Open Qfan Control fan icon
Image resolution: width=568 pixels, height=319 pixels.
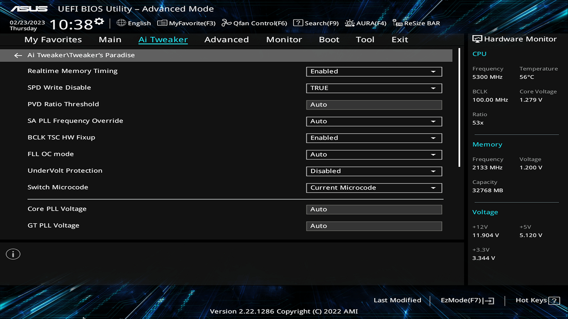coord(226,23)
